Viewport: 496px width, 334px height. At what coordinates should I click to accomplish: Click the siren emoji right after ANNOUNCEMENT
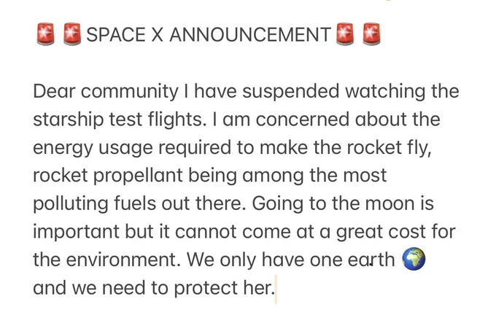pyautogui.click(x=345, y=34)
